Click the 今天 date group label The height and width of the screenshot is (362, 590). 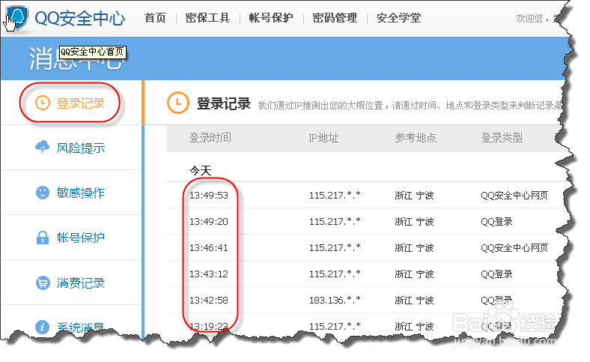200,171
